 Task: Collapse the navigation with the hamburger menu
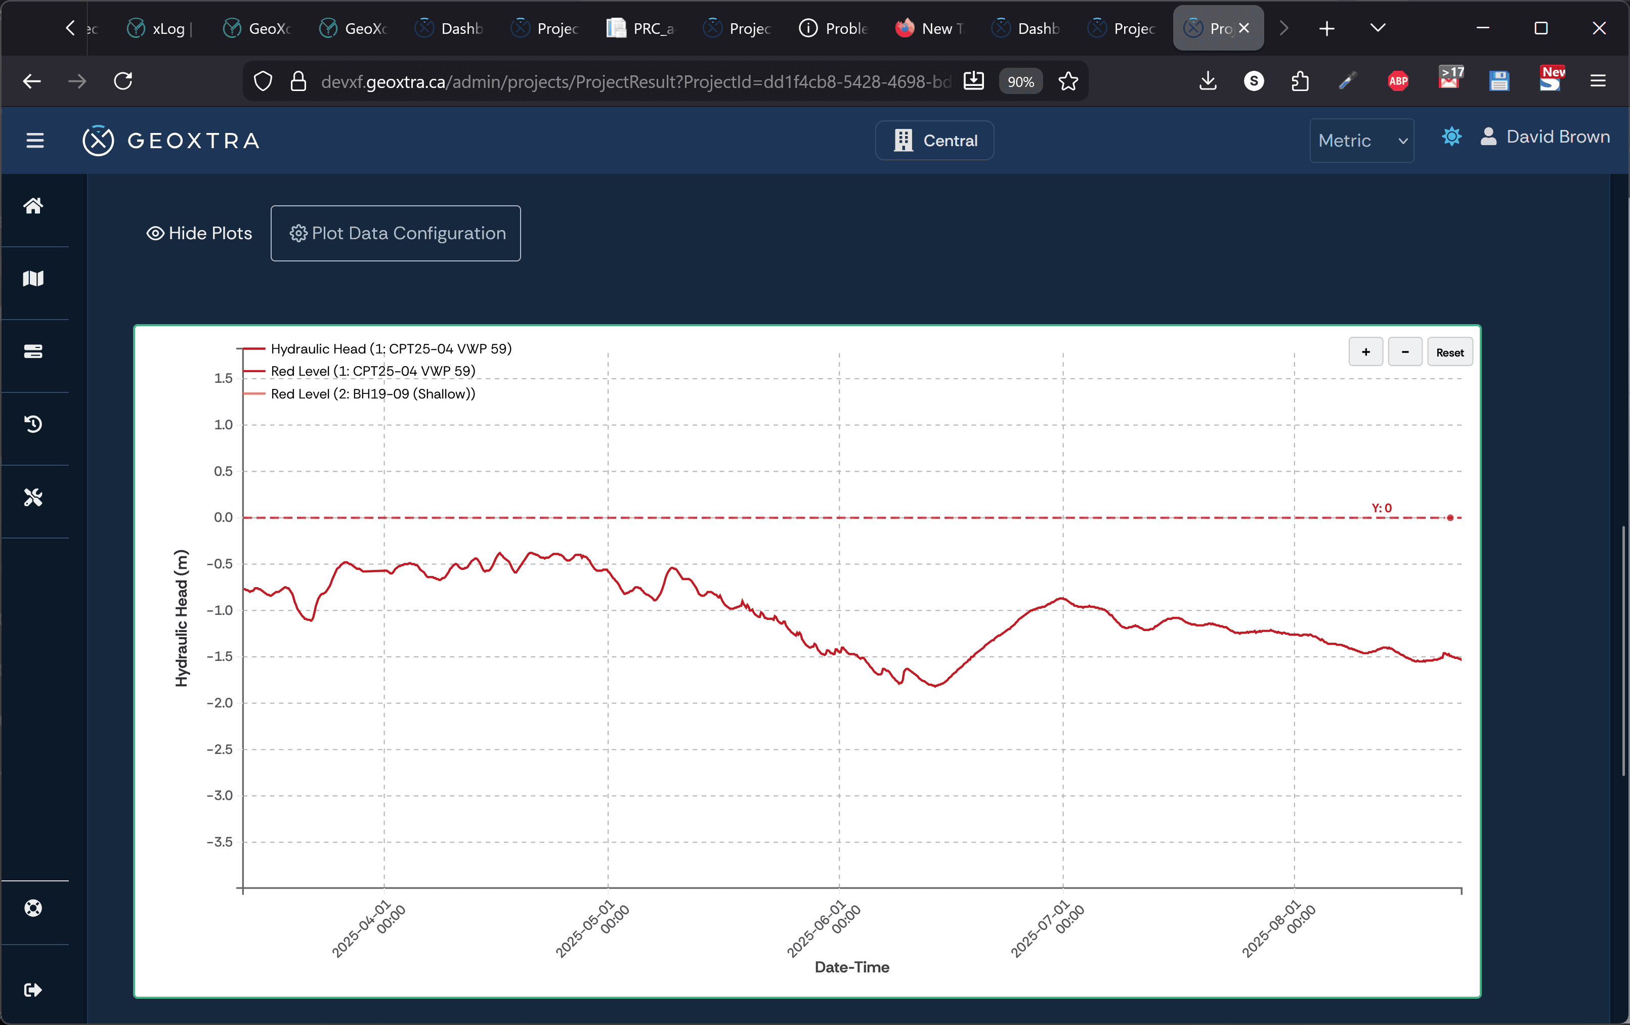pos(35,140)
